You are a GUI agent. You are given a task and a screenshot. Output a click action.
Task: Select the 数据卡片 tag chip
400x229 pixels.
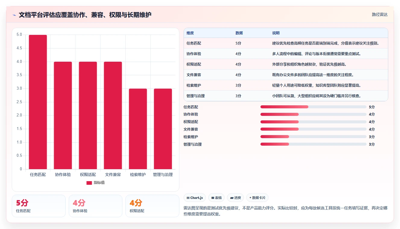[257, 198]
